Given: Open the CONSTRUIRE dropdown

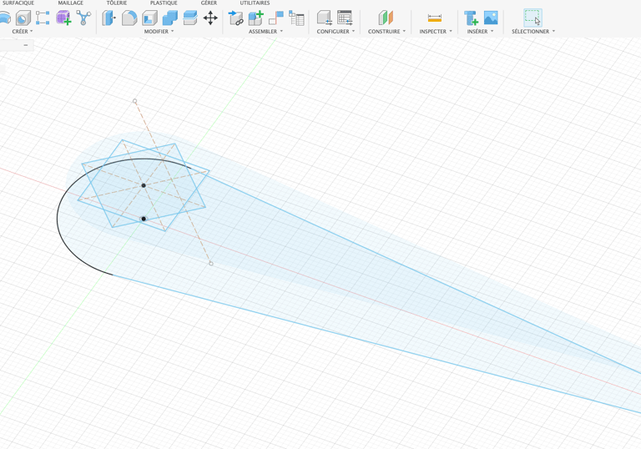Looking at the screenshot, I should click(x=386, y=32).
